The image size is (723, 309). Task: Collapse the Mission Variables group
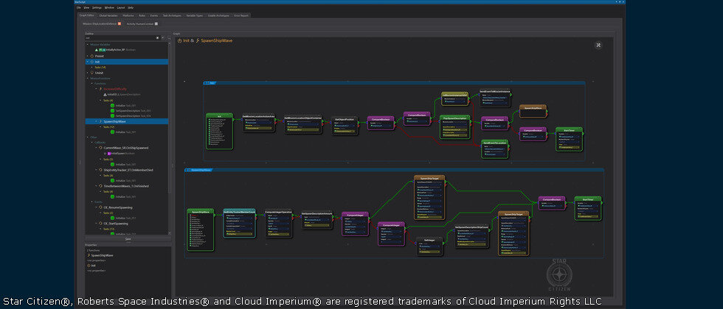click(x=87, y=44)
